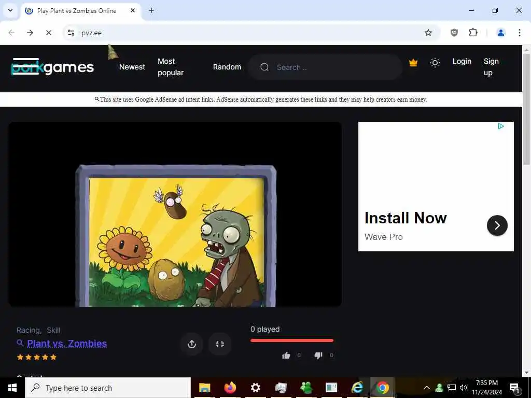531x398 pixels.
Task: Click the AdChoices icon on the ad
Action: (501, 126)
